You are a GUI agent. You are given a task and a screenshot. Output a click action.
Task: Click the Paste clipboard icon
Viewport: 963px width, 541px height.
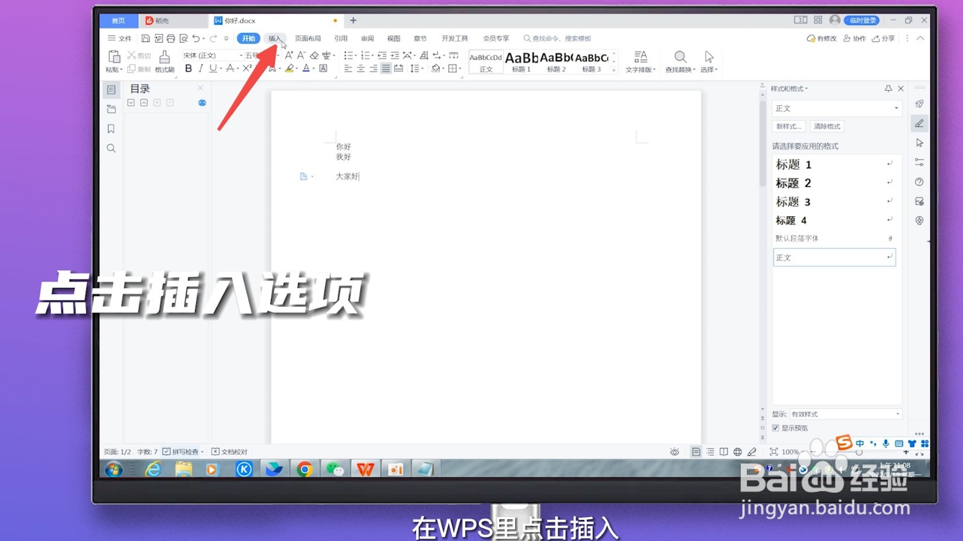[114, 57]
